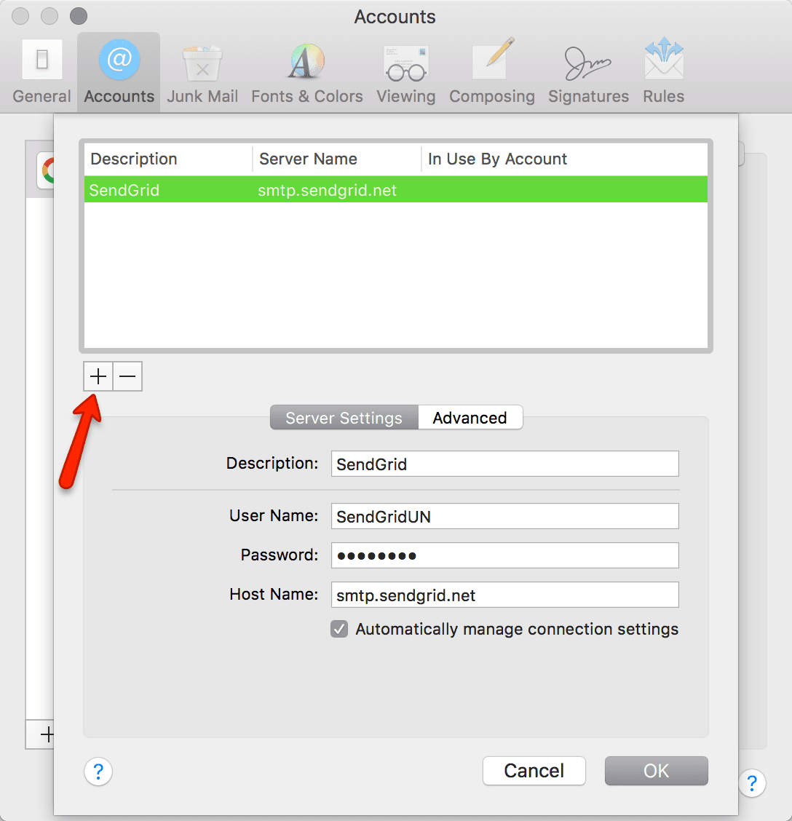This screenshot has width=792, height=821.
Task: Add a new SMTP server with plus button
Action: click(98, 376)
